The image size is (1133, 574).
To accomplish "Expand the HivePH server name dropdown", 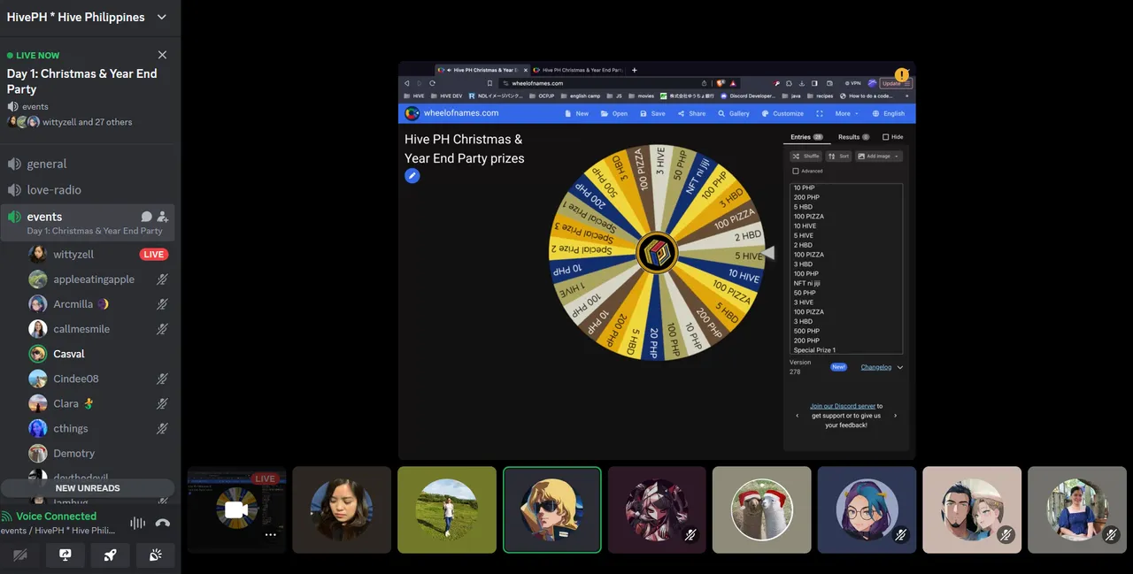I will [162, 17].
